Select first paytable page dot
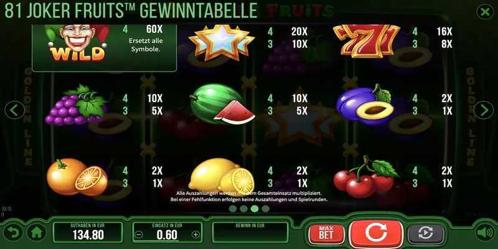The image size is (498, 249). click(233, 209)
